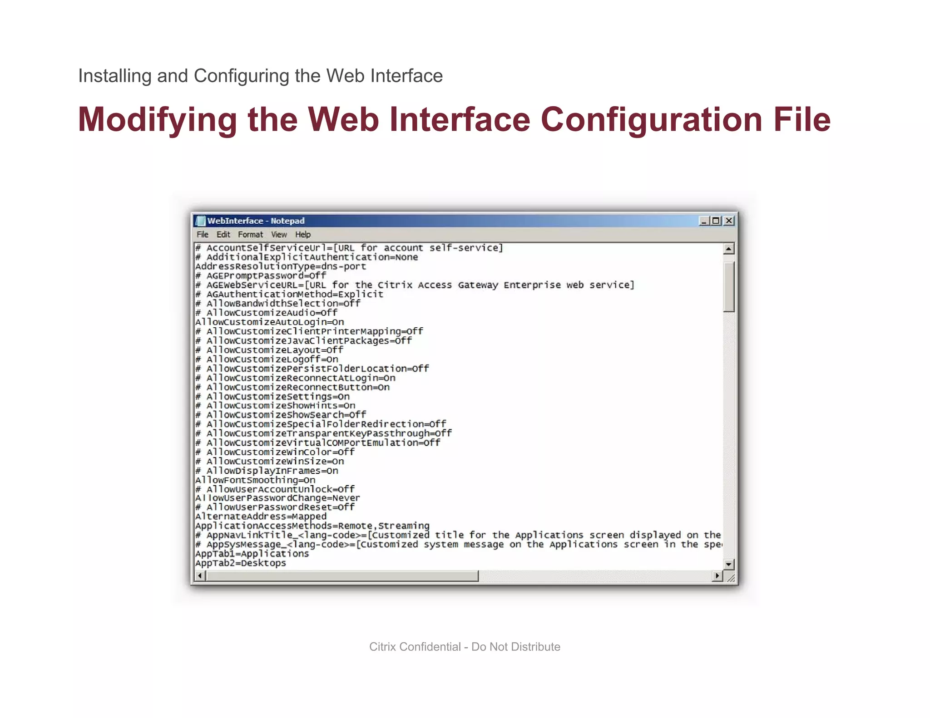Click the AllowUserPasswordChange=Never line
This screenshot has height=718, width=930.
click(x=277, y=498)
